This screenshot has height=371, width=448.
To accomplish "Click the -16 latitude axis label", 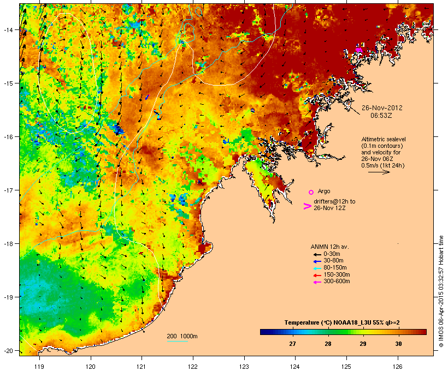I will point(8,137).
